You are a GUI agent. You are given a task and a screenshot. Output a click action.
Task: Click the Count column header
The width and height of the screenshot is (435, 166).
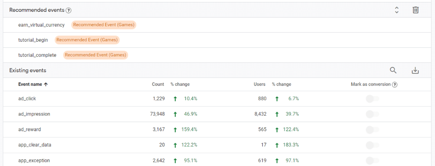(x=158, y=84)
